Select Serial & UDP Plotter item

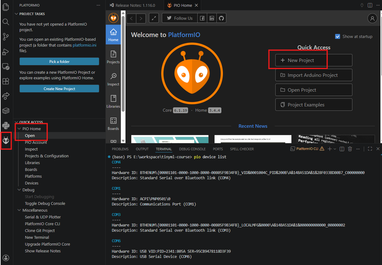tap(43, 217)
